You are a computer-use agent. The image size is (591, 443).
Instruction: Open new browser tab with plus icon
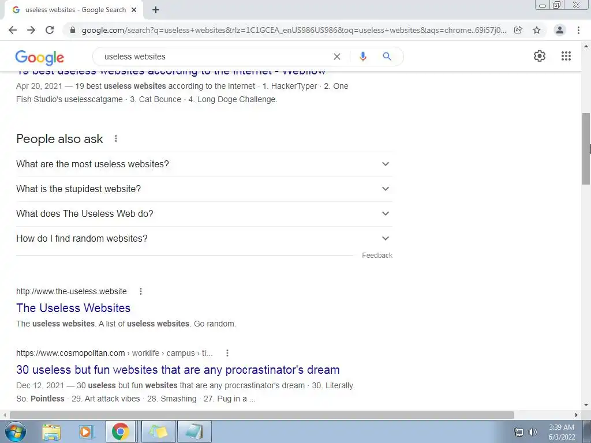pyautogui.click(x=156, y=10)
